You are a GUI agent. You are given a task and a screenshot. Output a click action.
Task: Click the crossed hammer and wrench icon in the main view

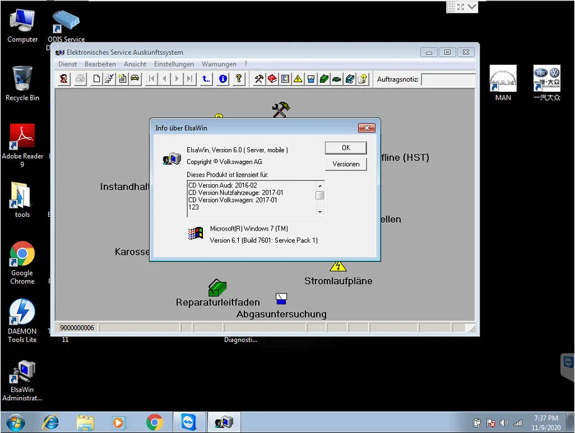pyautogui.click(x=281, y=109)
